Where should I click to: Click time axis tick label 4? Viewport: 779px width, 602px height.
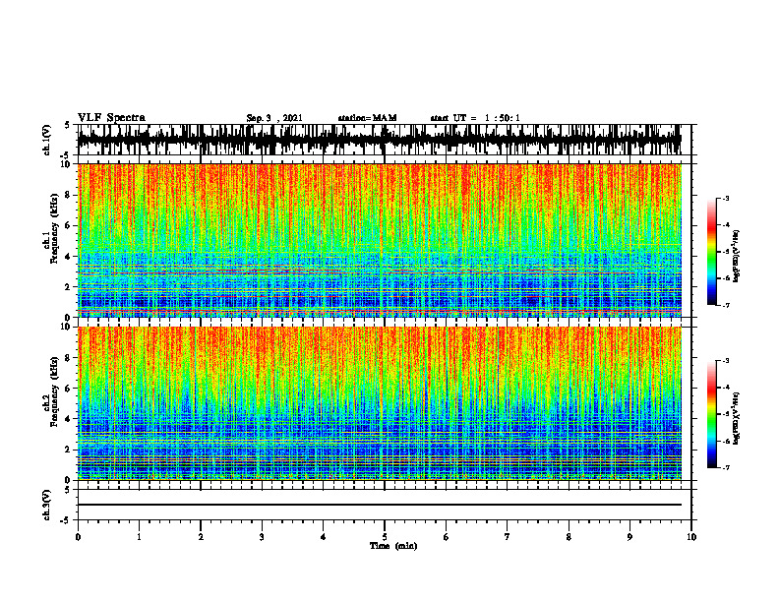pyautogui.click(x=324, y=537)
